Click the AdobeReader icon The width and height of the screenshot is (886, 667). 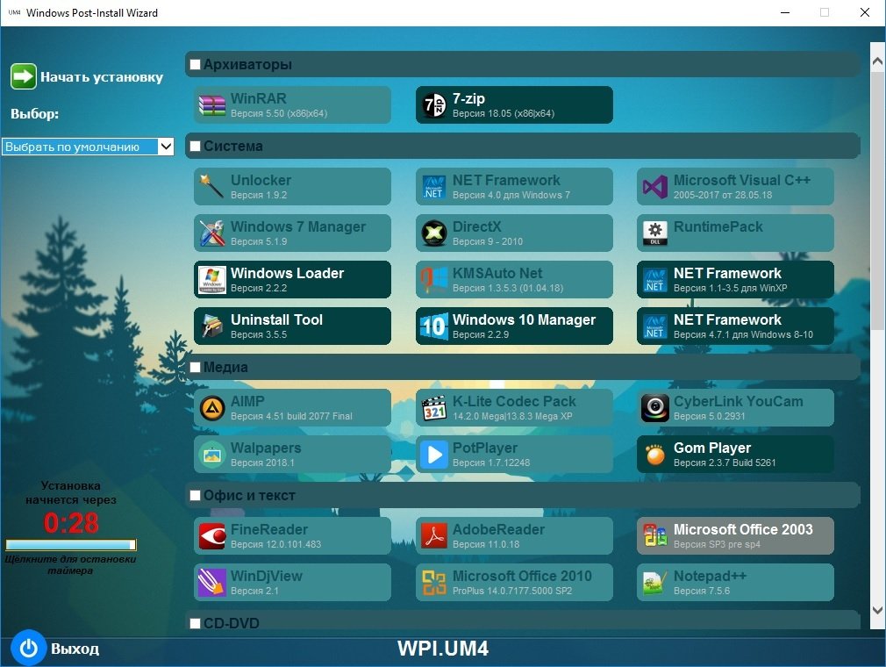point(434,536)
